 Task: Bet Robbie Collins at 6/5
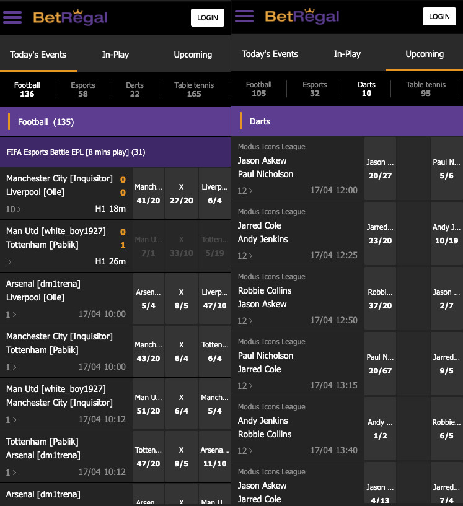click(446, 429)
